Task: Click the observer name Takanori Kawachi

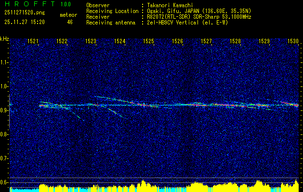Action: (x=170, y=5)
